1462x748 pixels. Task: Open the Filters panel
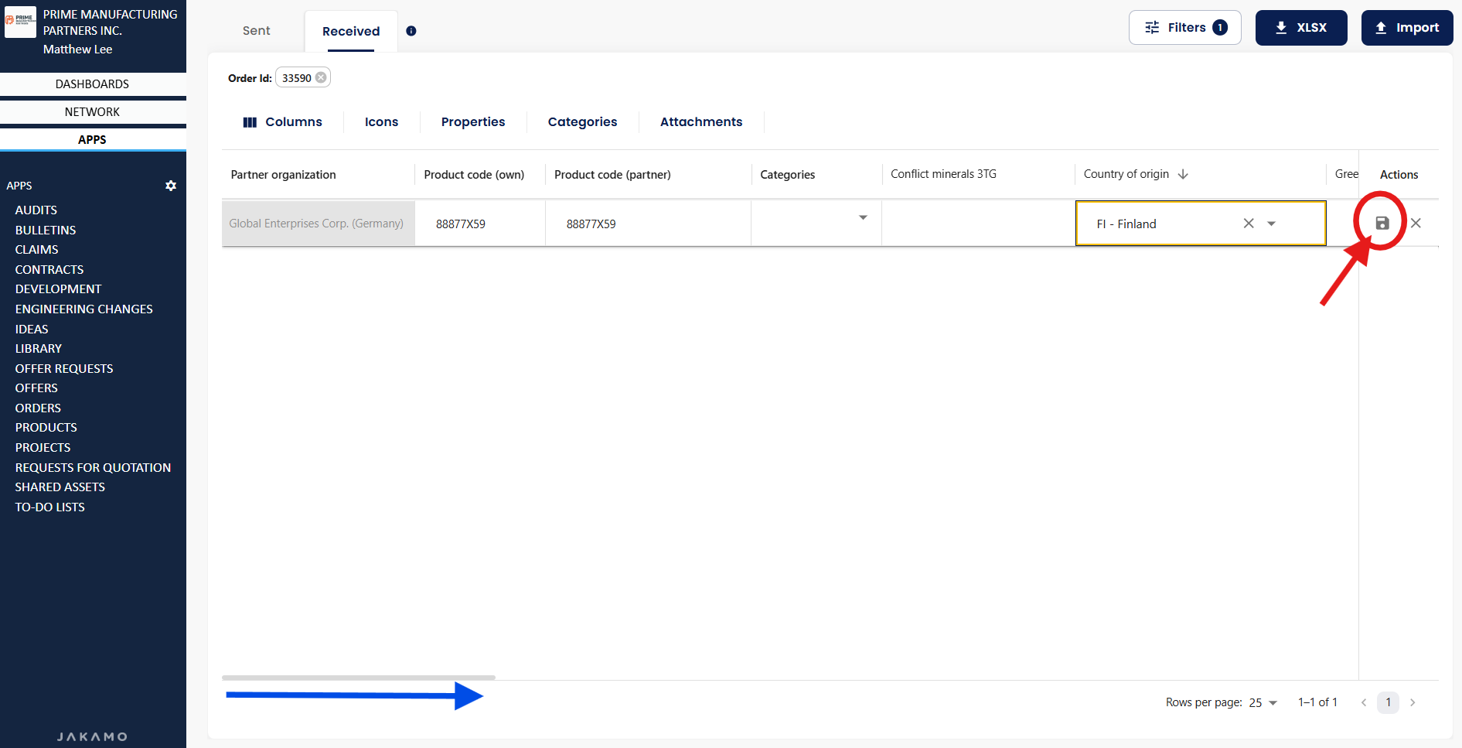pyautogui.click(x=1184, y=28)
